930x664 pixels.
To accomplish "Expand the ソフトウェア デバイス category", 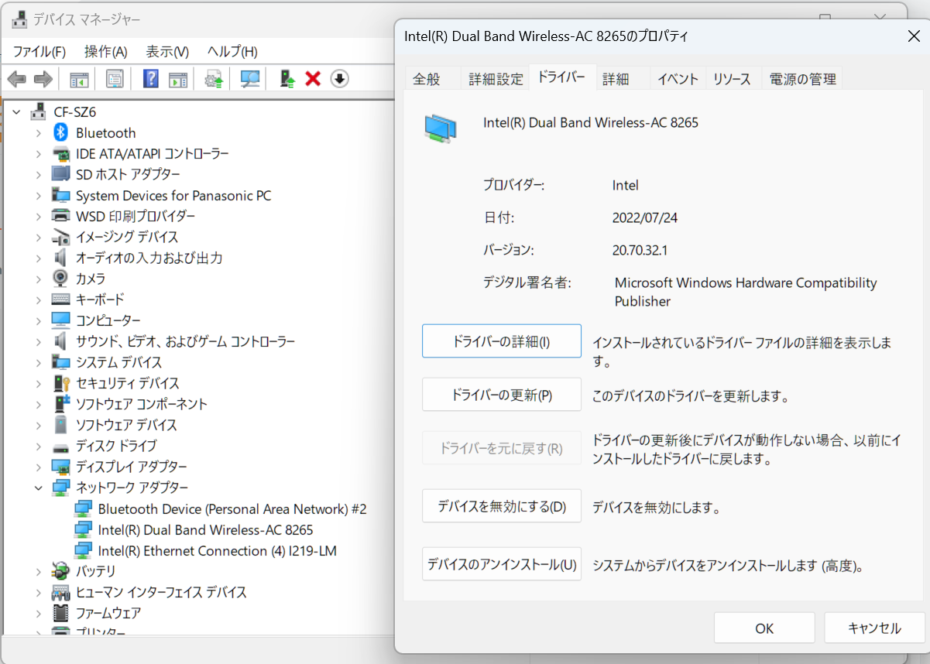I will [x=39, y=425].
